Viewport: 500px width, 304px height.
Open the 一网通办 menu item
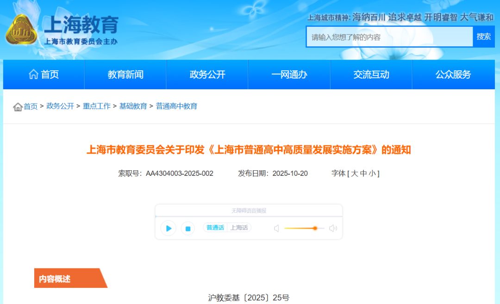(x=289, y=74)
